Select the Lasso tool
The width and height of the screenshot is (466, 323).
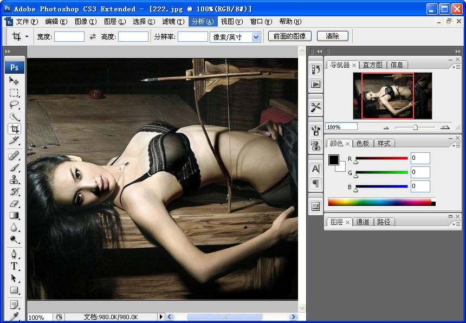[x=14, y=105]
